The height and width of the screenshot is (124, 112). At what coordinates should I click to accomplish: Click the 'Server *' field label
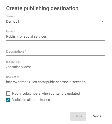(11, 16)
